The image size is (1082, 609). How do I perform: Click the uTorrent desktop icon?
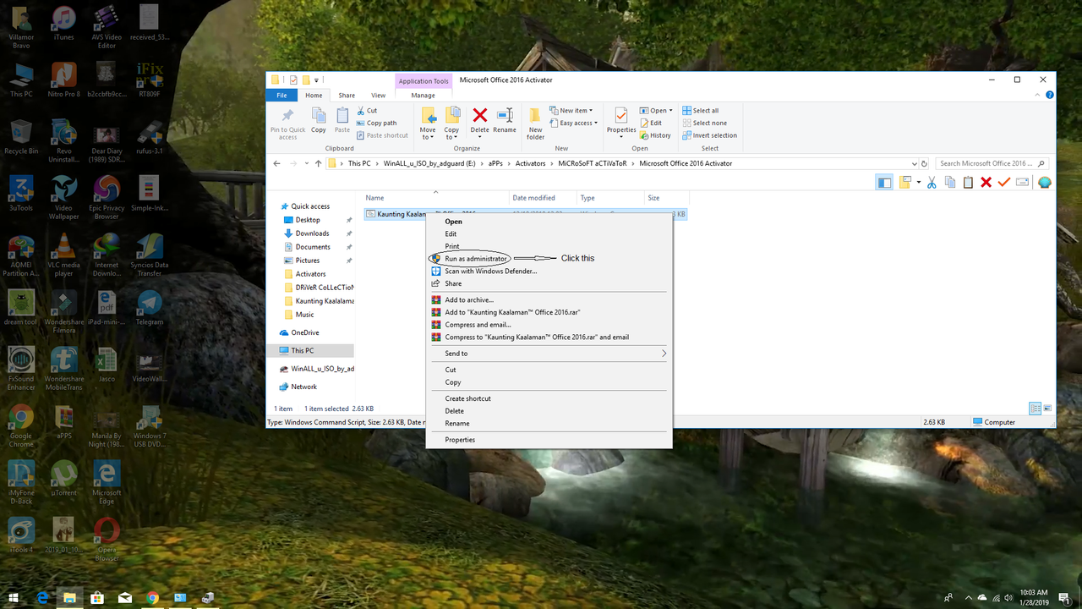coord(63,479)
